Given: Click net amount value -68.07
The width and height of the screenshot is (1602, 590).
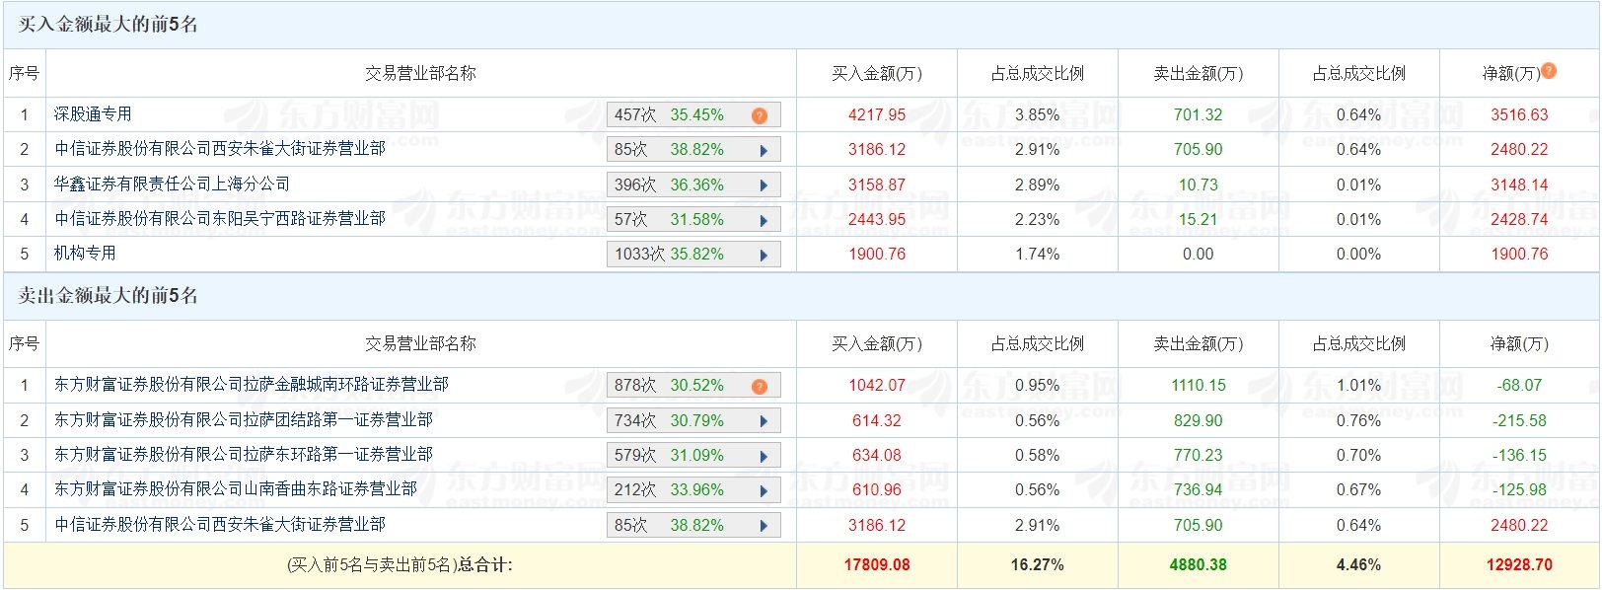Looking at the screenshot, I should [x=1519, y=386].
